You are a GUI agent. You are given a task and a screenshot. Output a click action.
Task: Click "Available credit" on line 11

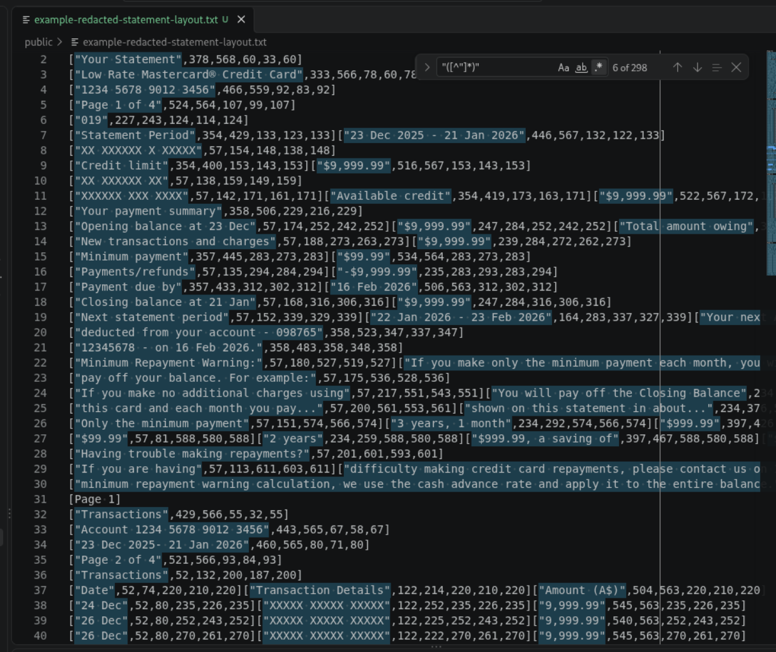391,196
